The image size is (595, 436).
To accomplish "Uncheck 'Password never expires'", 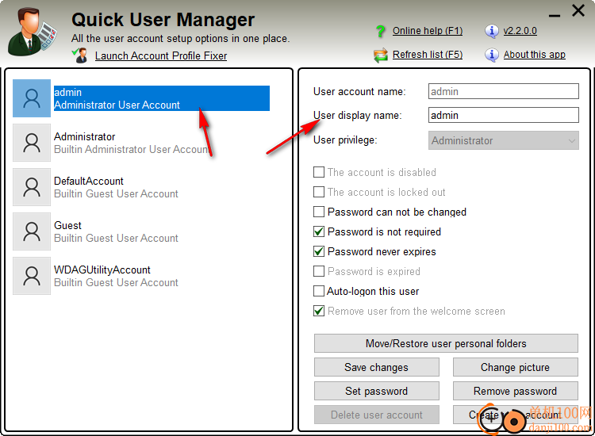I will [319, 251].
